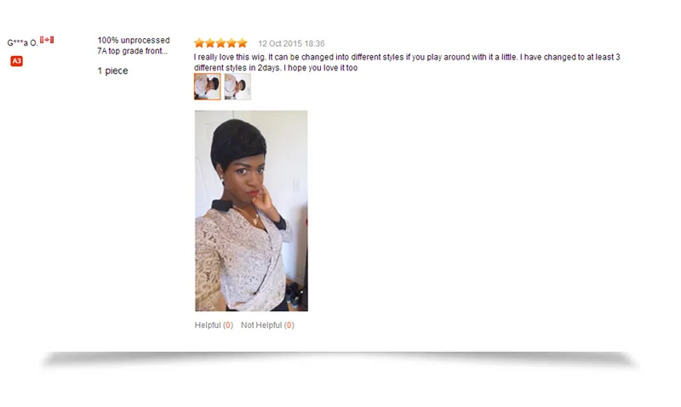
Task: Click the second orange rating star
Action: pyautogui.click(x=210, y=43)
